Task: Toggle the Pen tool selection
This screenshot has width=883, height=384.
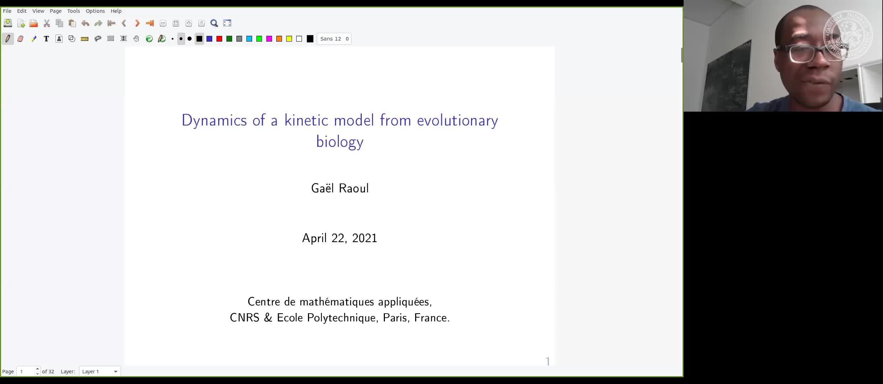Action: pyautogui.click(x=7, y=39)
